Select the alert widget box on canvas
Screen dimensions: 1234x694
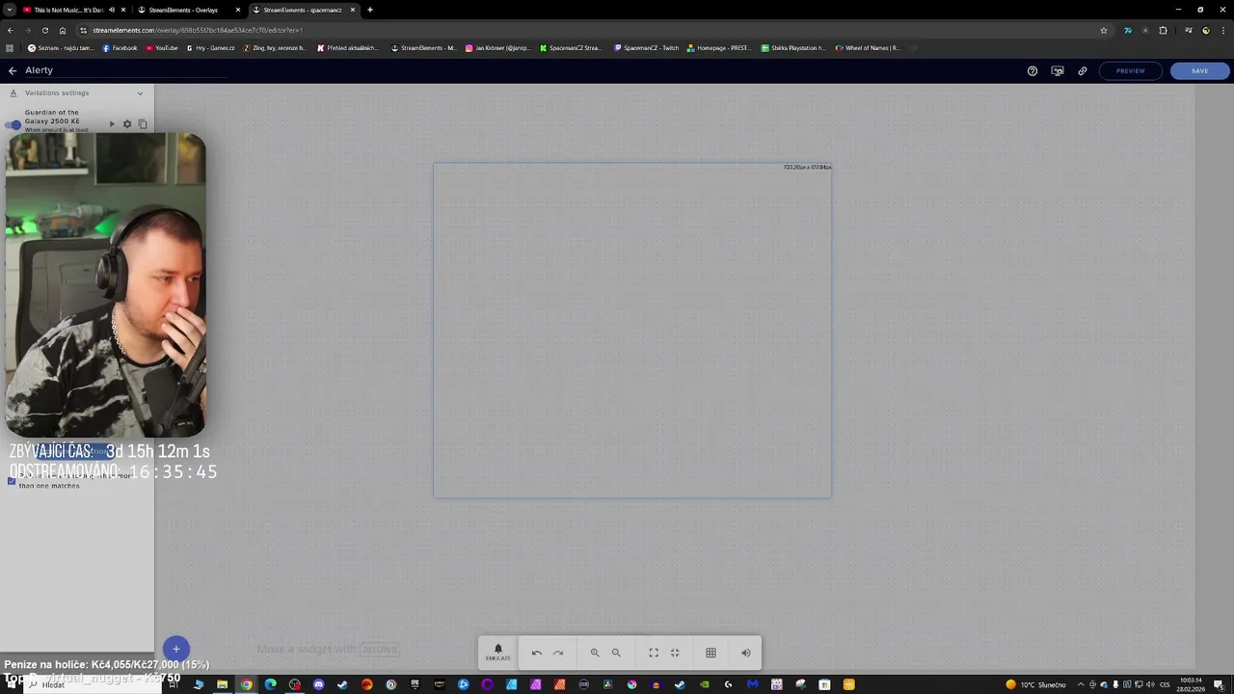[632, 330]
